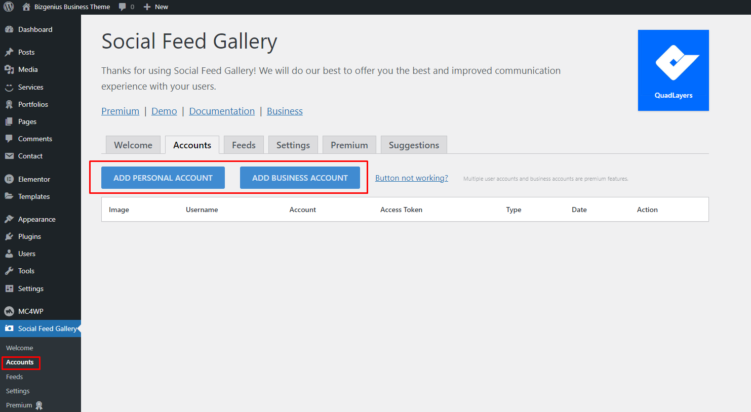Open the comments bubble icon in admin bar

(x=122, y=7)
